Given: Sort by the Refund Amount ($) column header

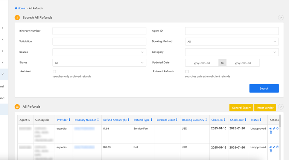Looking at the screenshot, I should coord(116,120).
